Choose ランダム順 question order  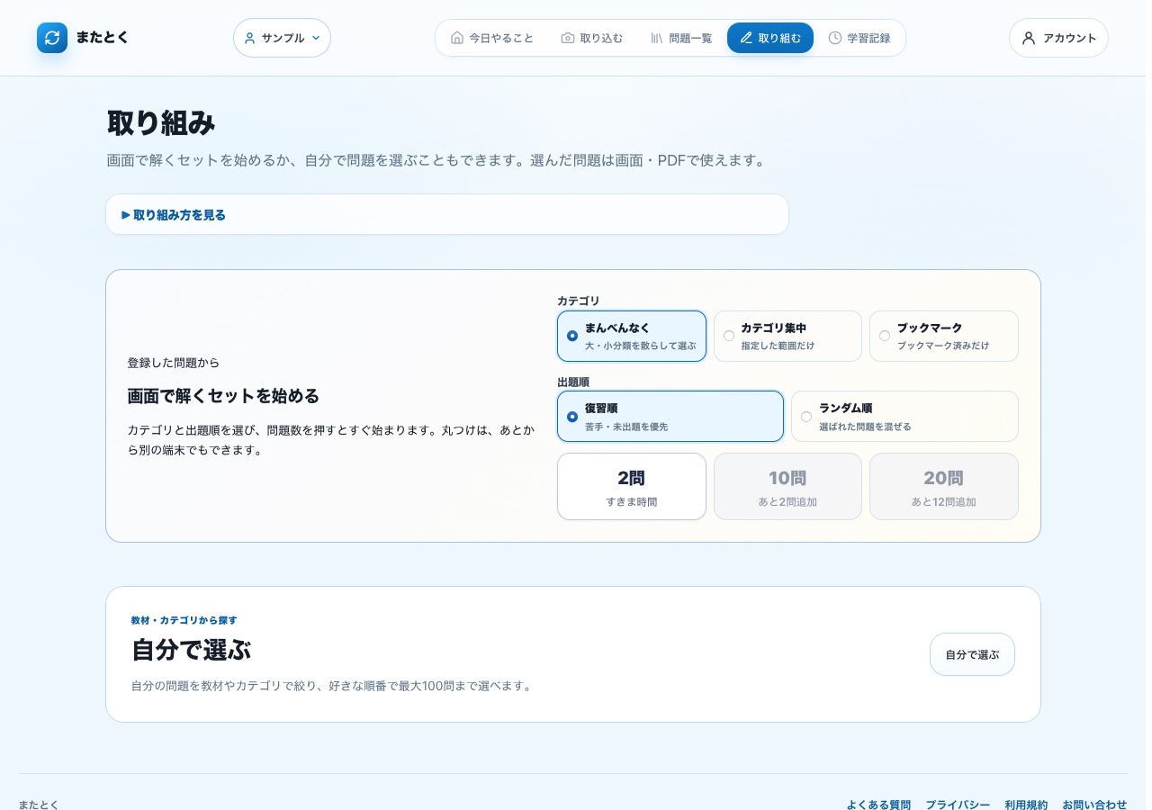(904, 416)
